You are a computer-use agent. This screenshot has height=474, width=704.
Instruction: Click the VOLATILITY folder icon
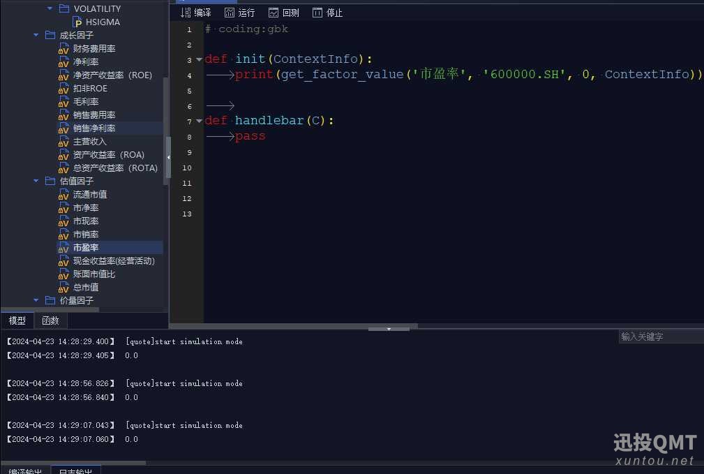[x=64, y=8]
